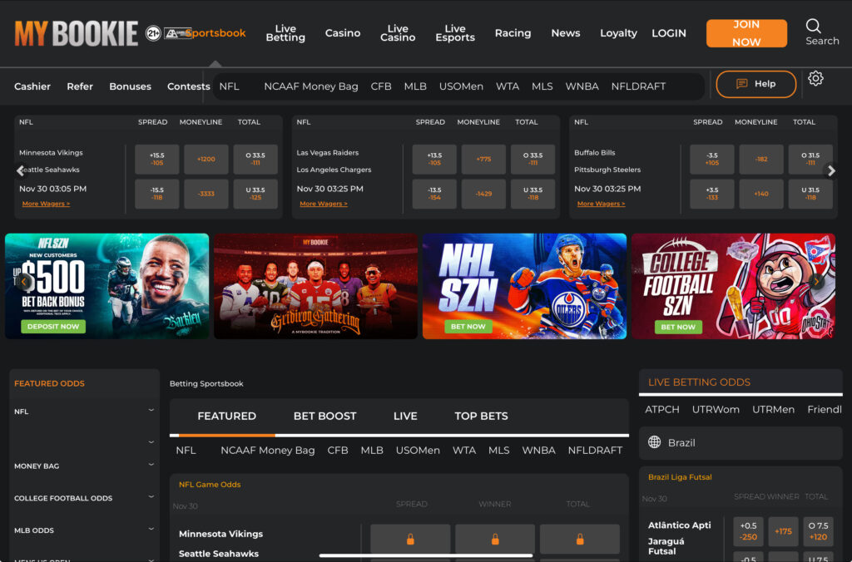Screen dimensions: 852x562
Task: Open the settings gear icon
Action: click(815, 78)
